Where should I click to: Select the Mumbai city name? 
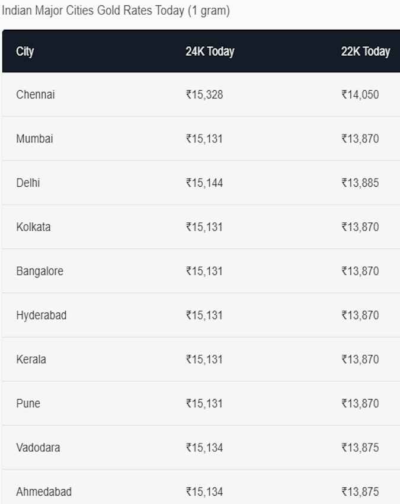click(35, 139)
